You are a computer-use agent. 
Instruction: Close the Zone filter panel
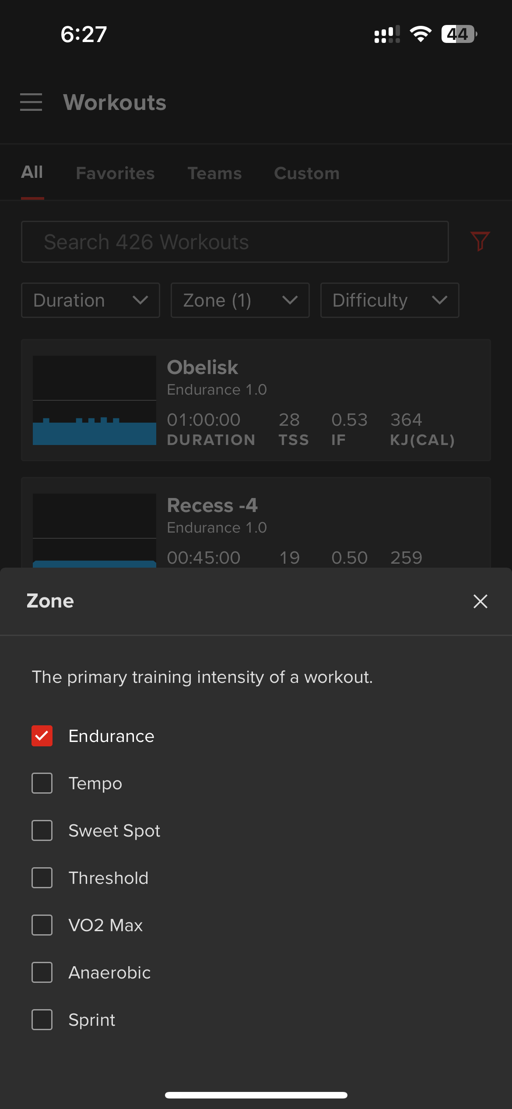tap(480, 601)
